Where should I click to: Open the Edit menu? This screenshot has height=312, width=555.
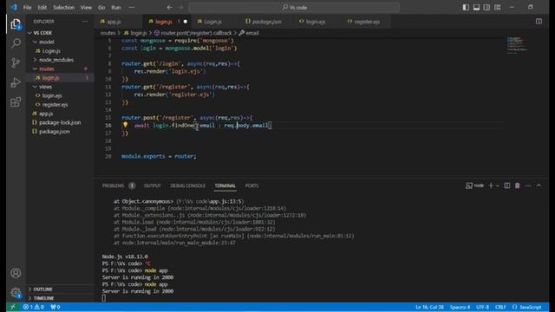point(42,8)
